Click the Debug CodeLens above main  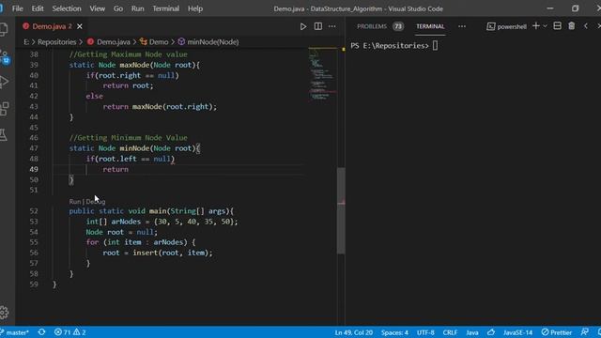click(x=96, y=202)
